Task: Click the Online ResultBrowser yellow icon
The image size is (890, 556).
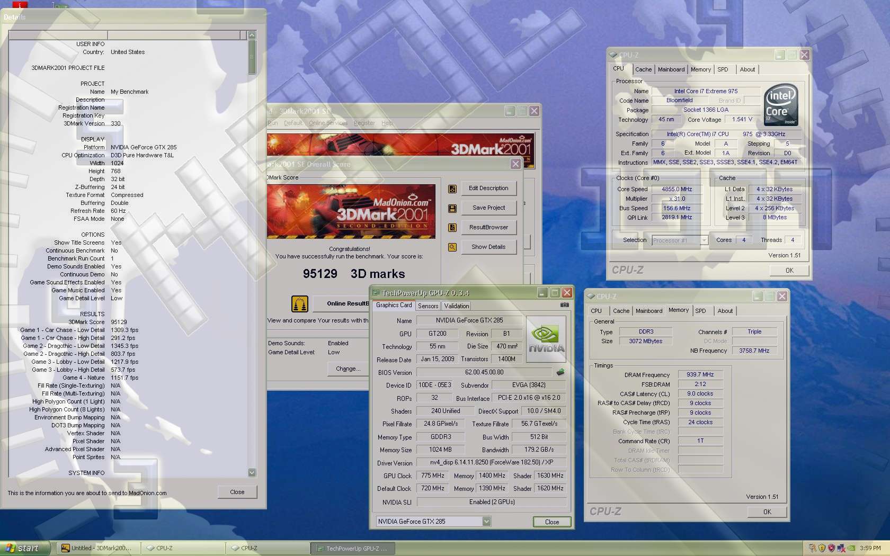Action: (300, 304)
